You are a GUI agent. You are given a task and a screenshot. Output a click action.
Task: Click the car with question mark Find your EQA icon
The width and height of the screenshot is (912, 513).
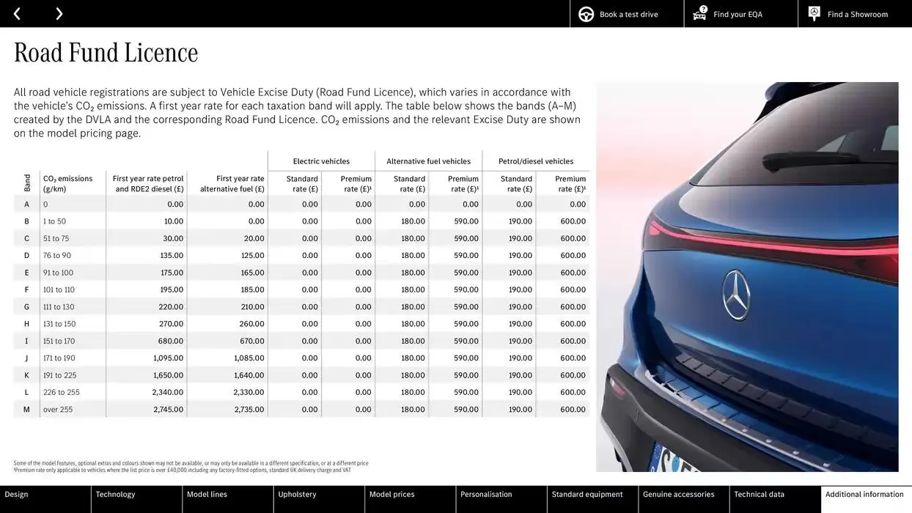click(x=699, y=12)
